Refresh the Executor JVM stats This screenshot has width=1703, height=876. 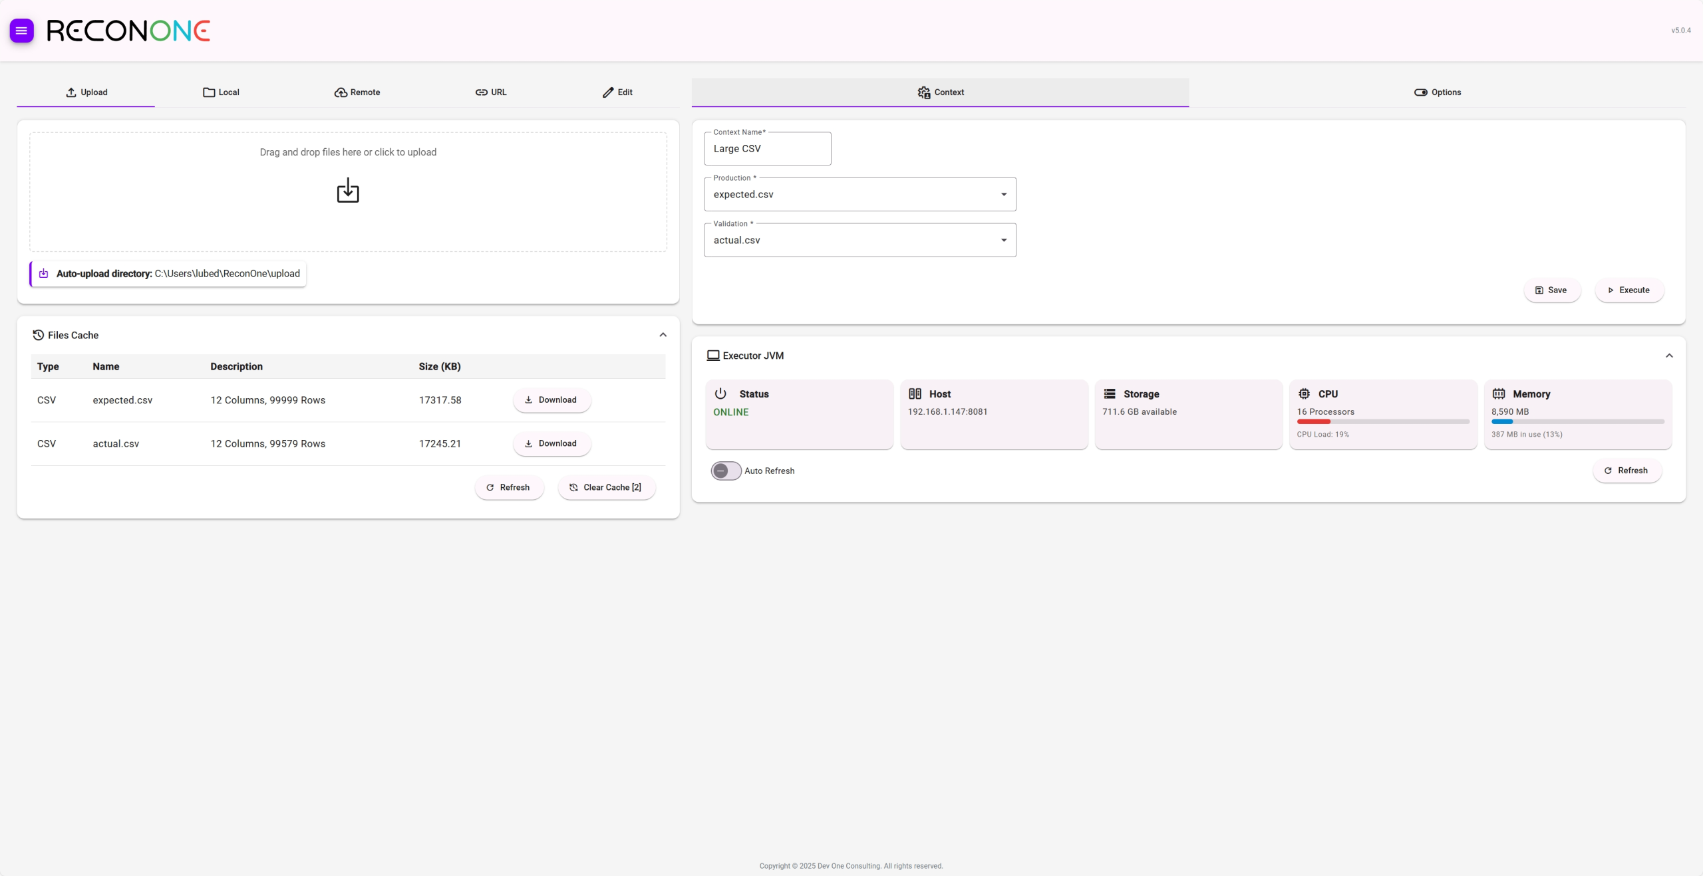pos(1626,471)
